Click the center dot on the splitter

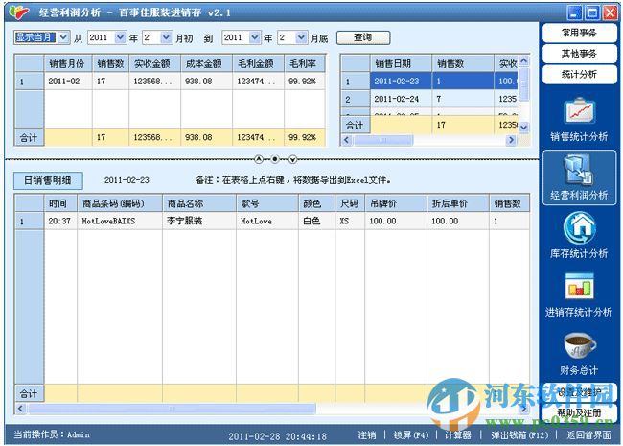275,159
